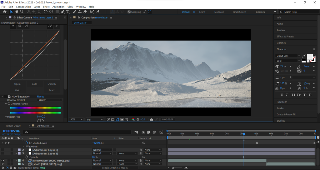Image resolution: width=320 pixels, height=170 pixels.
Task: Select the Zoom tool in toolbar
Action: tap(22, 12)
